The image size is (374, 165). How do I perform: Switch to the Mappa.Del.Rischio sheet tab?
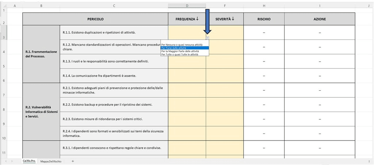(x=51, y=161)
